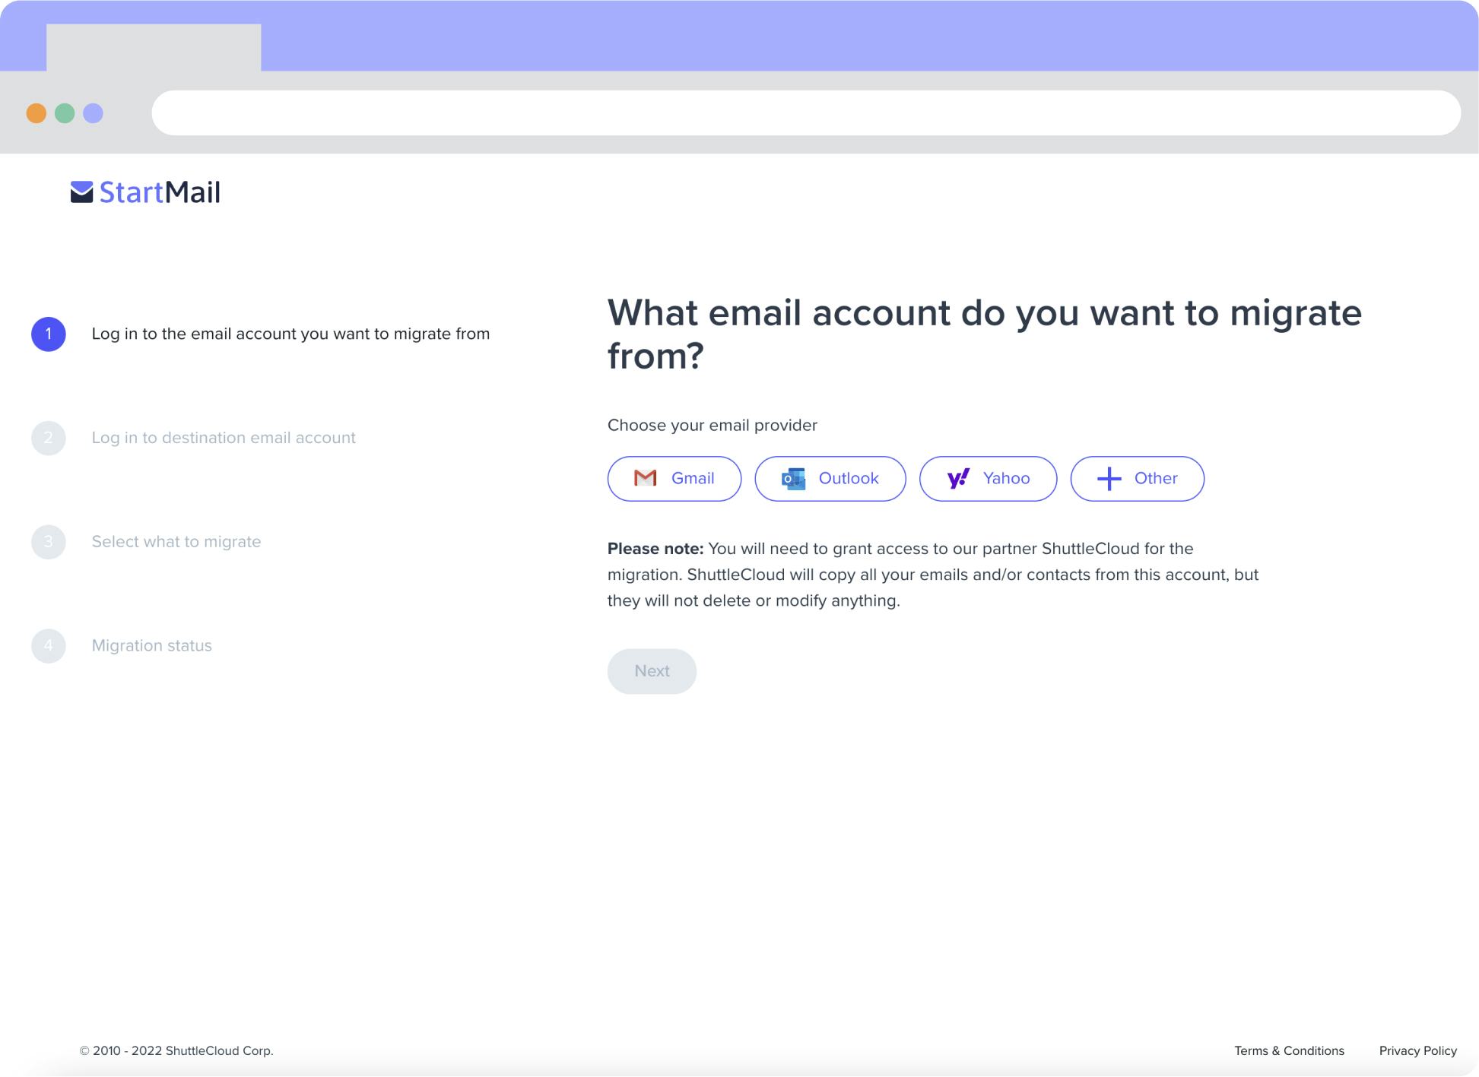1479x1077 pixels.
Task: Click the Outlook logo icon
Action: (792, 478)
